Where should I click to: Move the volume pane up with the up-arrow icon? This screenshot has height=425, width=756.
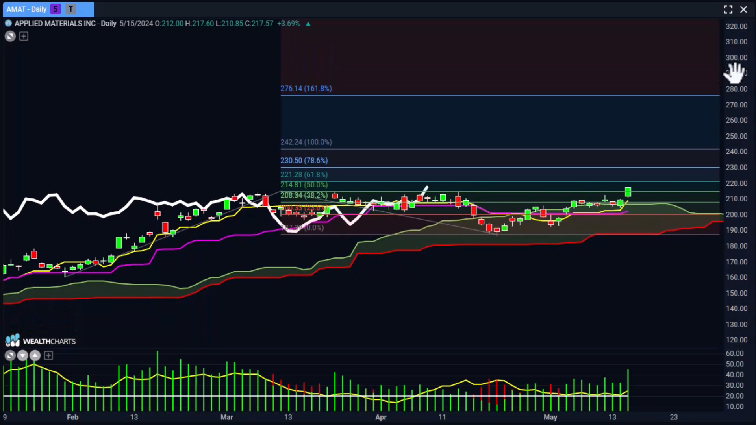tap(35, 356)
